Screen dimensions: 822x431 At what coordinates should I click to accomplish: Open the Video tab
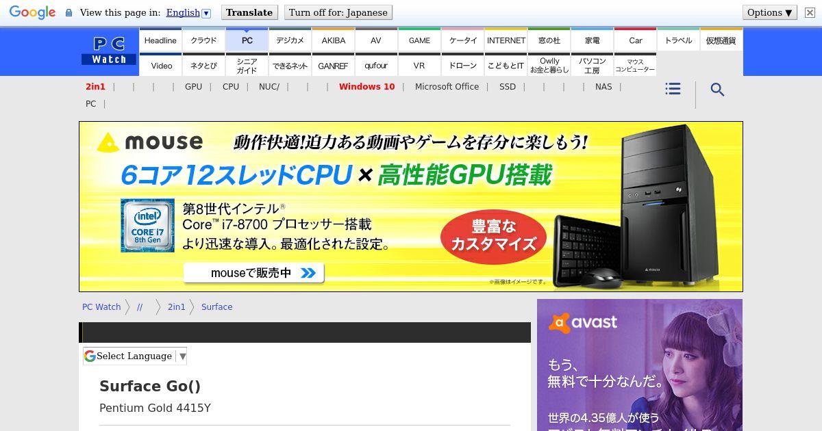[x=161, y=65]
